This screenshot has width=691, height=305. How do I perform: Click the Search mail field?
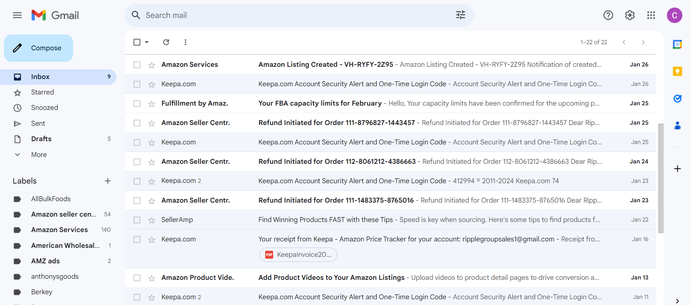299,15
